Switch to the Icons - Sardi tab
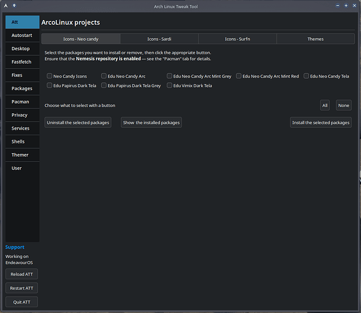 (159, 39)
